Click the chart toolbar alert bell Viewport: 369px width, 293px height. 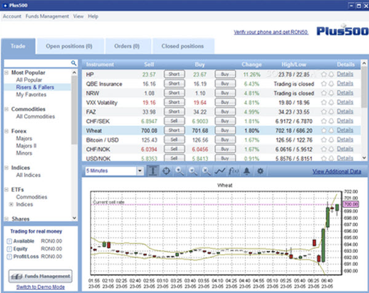click(x=247, y=171)
